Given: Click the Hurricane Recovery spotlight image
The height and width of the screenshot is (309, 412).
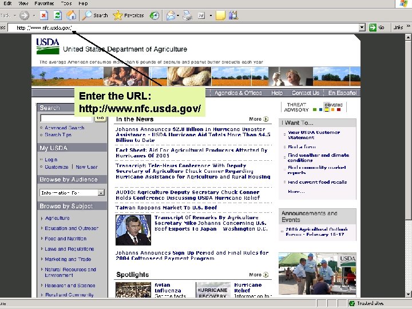Looking at the screenshot, I should (213, 290).
